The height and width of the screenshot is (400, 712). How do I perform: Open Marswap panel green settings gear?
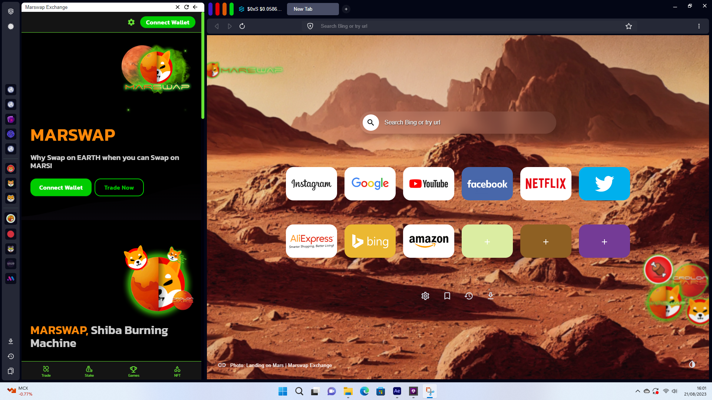click(x=131, y=22)
